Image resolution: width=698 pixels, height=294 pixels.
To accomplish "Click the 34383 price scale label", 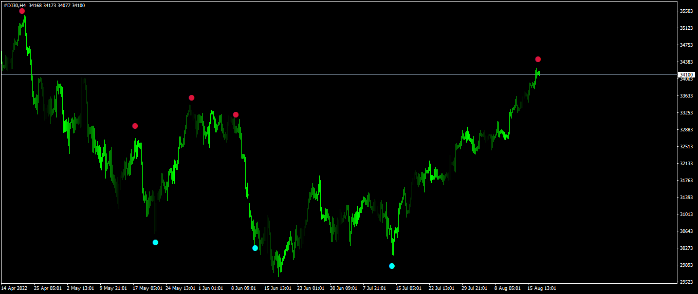I will tap(687, 62).
